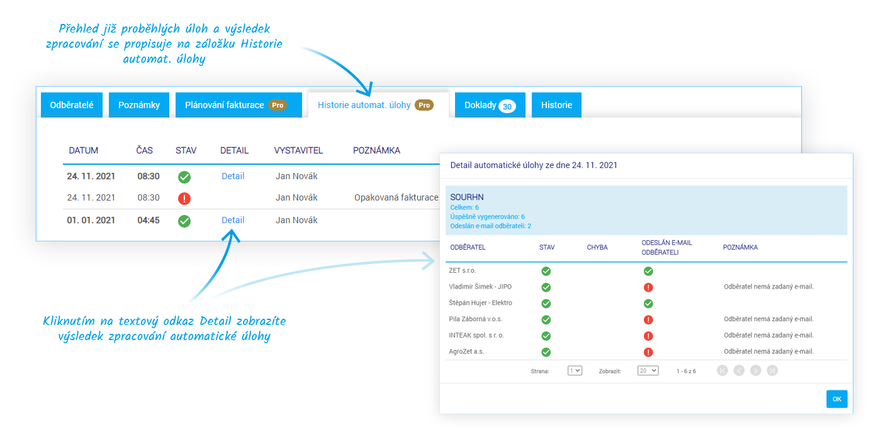Open the Strana page number dropdown
888x447 pixels.
point(575,370)
